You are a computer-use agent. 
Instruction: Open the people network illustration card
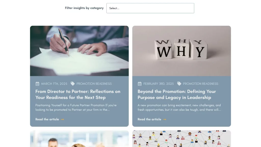tap(181, 139)
